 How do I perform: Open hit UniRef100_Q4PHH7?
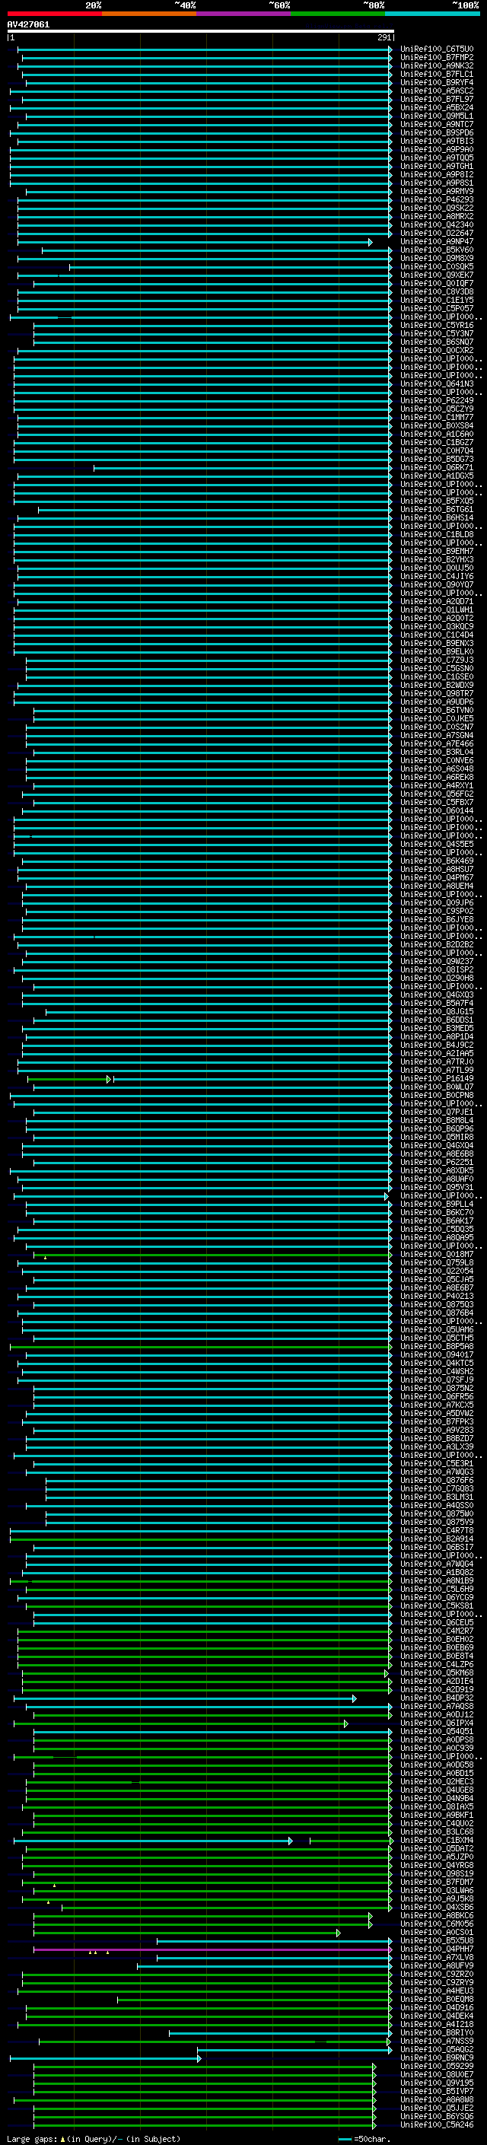[x=437, y=1949]
